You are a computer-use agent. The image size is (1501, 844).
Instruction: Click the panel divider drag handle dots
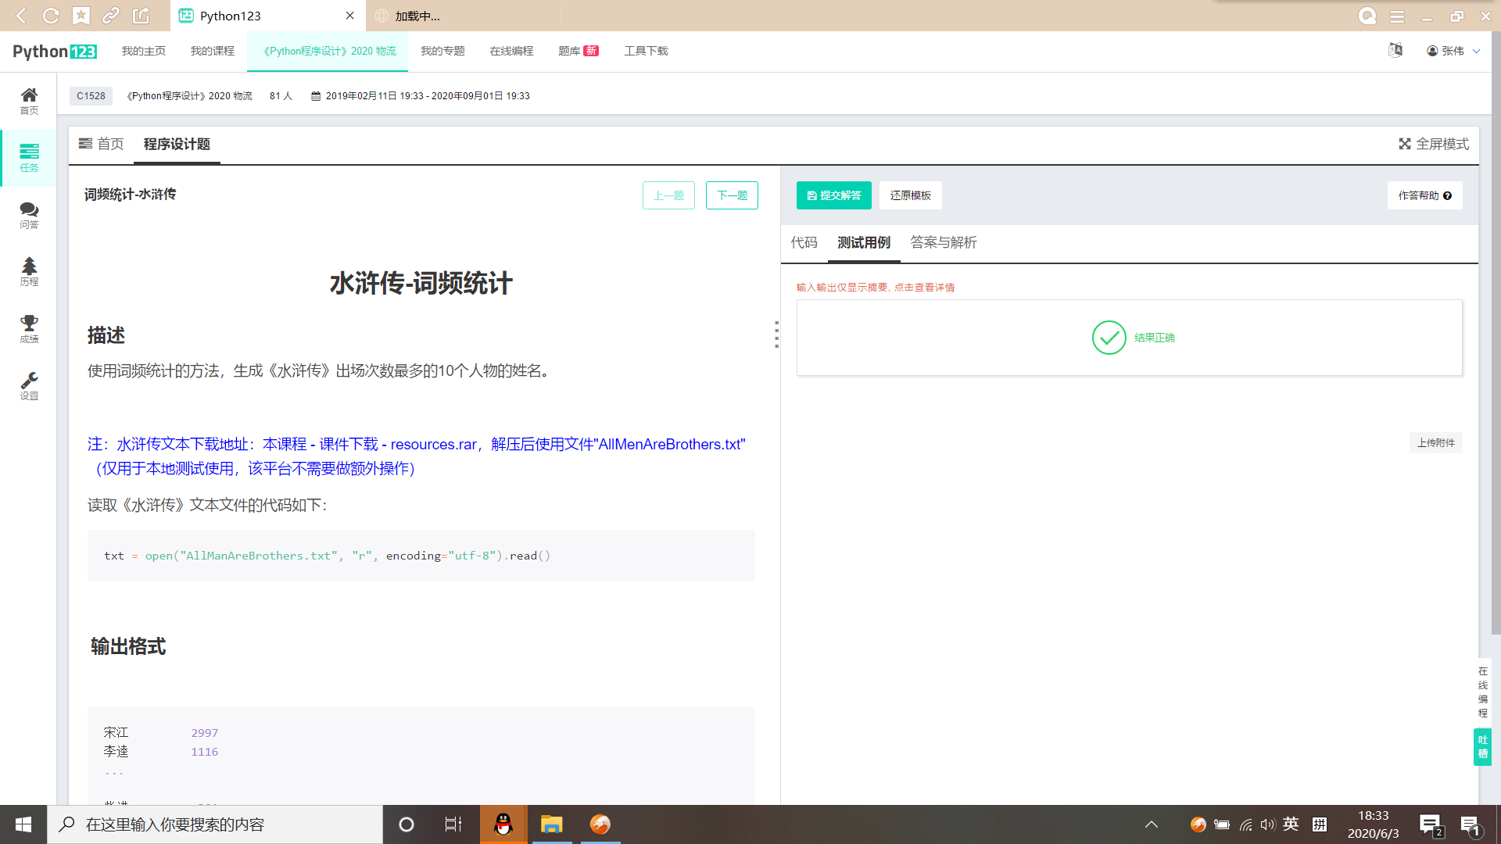[x=776, y=334]
